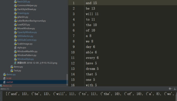Place cursor on 'a 8' line
Screen dimensions: 177x101
[88, 36]
